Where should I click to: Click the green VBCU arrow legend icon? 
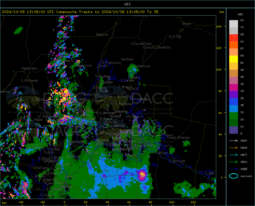[x=233, y=162]
